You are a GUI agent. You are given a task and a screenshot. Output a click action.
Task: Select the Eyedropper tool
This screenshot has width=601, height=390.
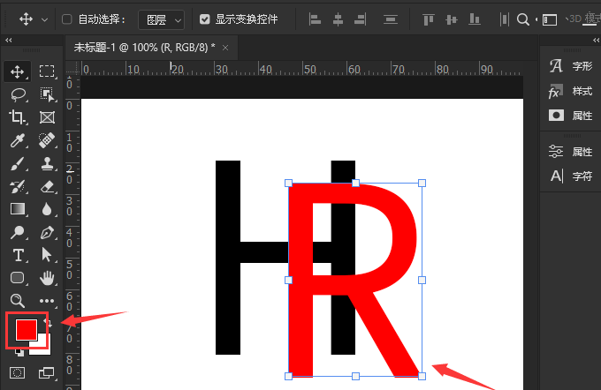click(x=18, y=140)
